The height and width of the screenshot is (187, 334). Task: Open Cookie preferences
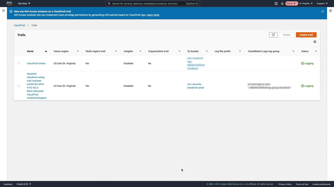tap(321, 184)
